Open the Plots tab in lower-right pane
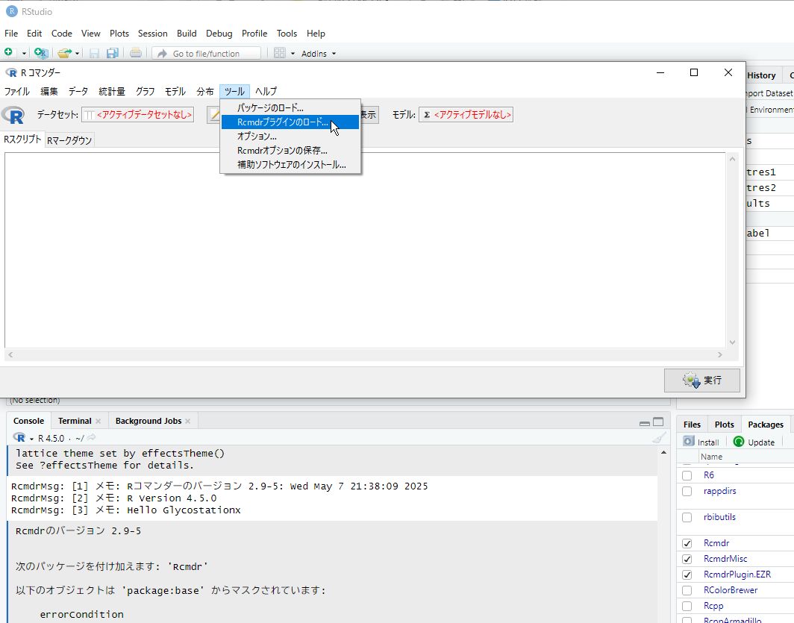Screen dimensions: 794x623 tap(724, 425)
